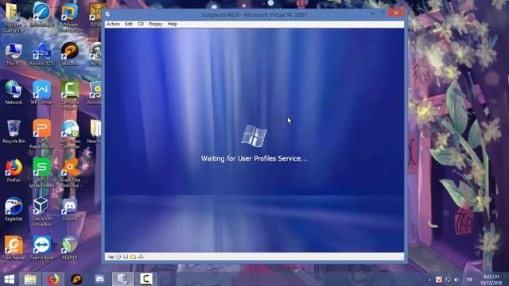Viewport: 509px width, 286px height.
Task: Click the CD drive status icon in Virtual PC
Action: tap(119, 257)
